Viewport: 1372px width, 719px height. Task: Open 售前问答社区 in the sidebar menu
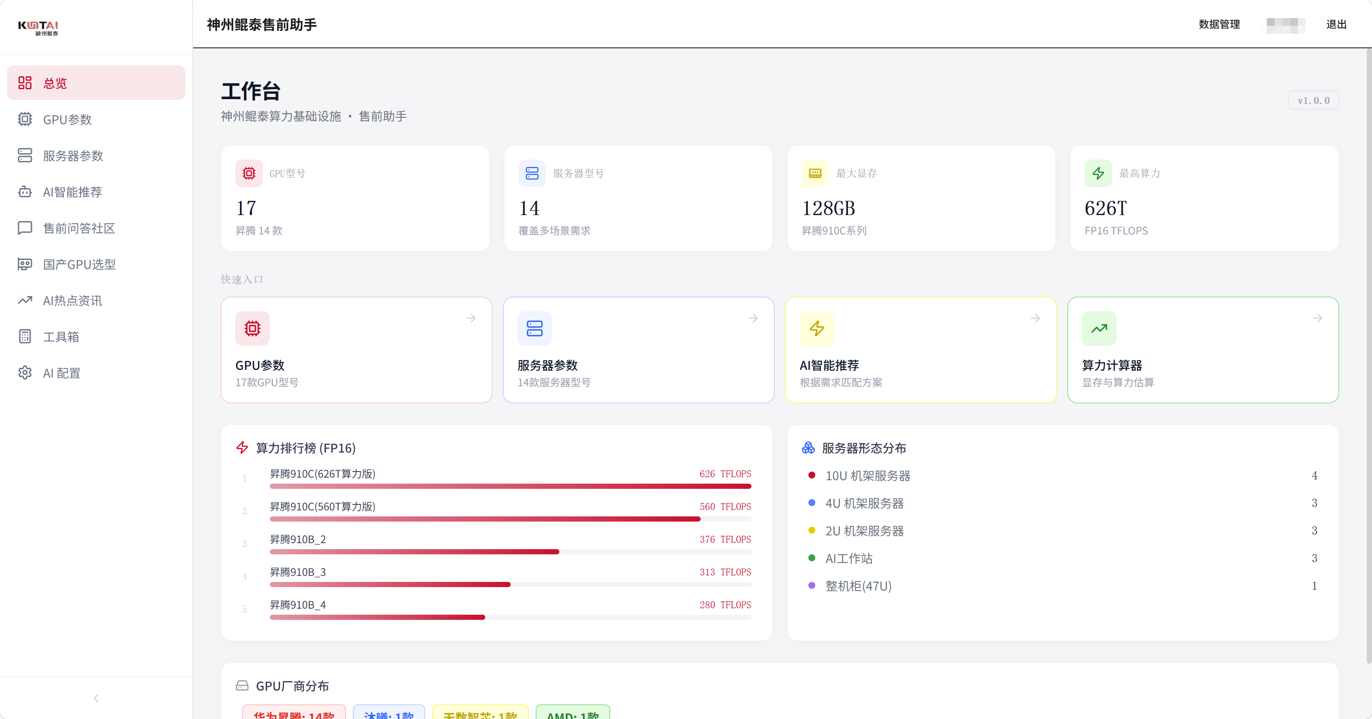click(96, 228)
